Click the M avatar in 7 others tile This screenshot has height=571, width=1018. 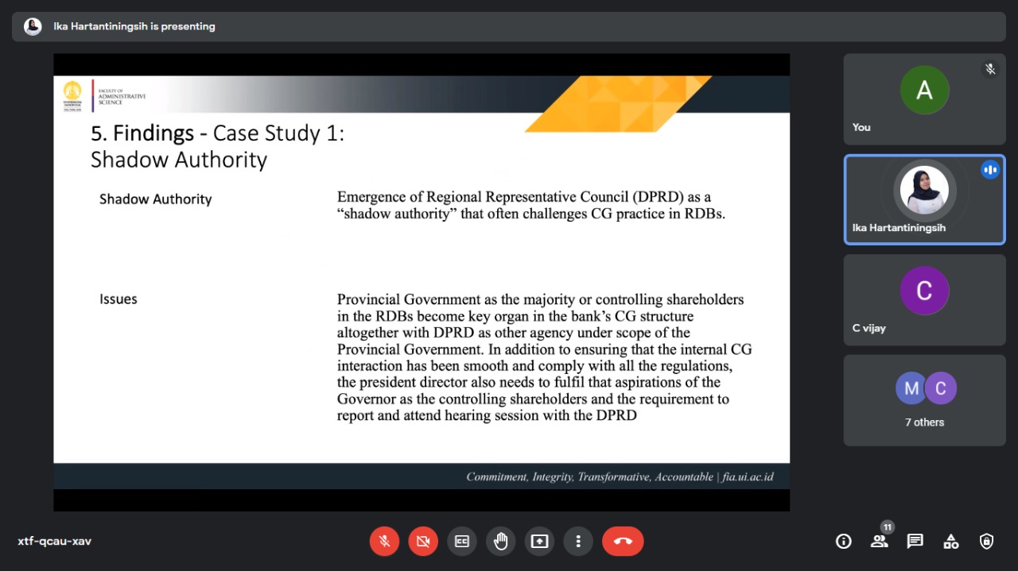click(911, 388)
